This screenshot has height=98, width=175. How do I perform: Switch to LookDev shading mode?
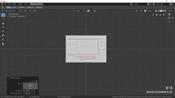tap(163, 11)
